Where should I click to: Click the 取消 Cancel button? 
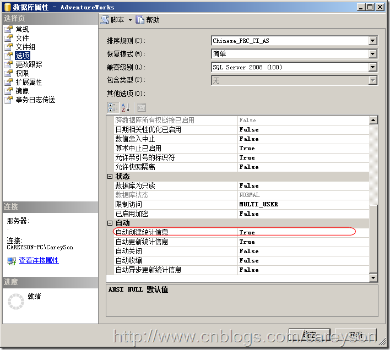pyautogui.click(x=356, y=335)
